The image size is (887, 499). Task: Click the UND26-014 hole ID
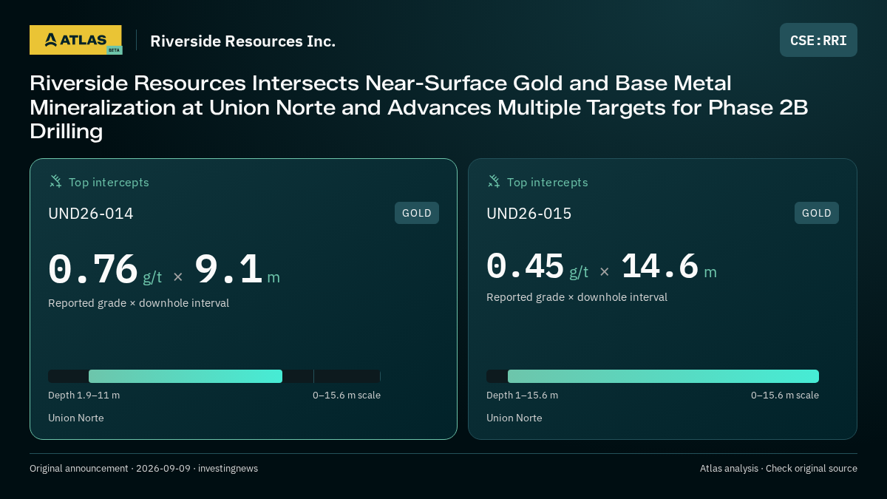point(91,214)
